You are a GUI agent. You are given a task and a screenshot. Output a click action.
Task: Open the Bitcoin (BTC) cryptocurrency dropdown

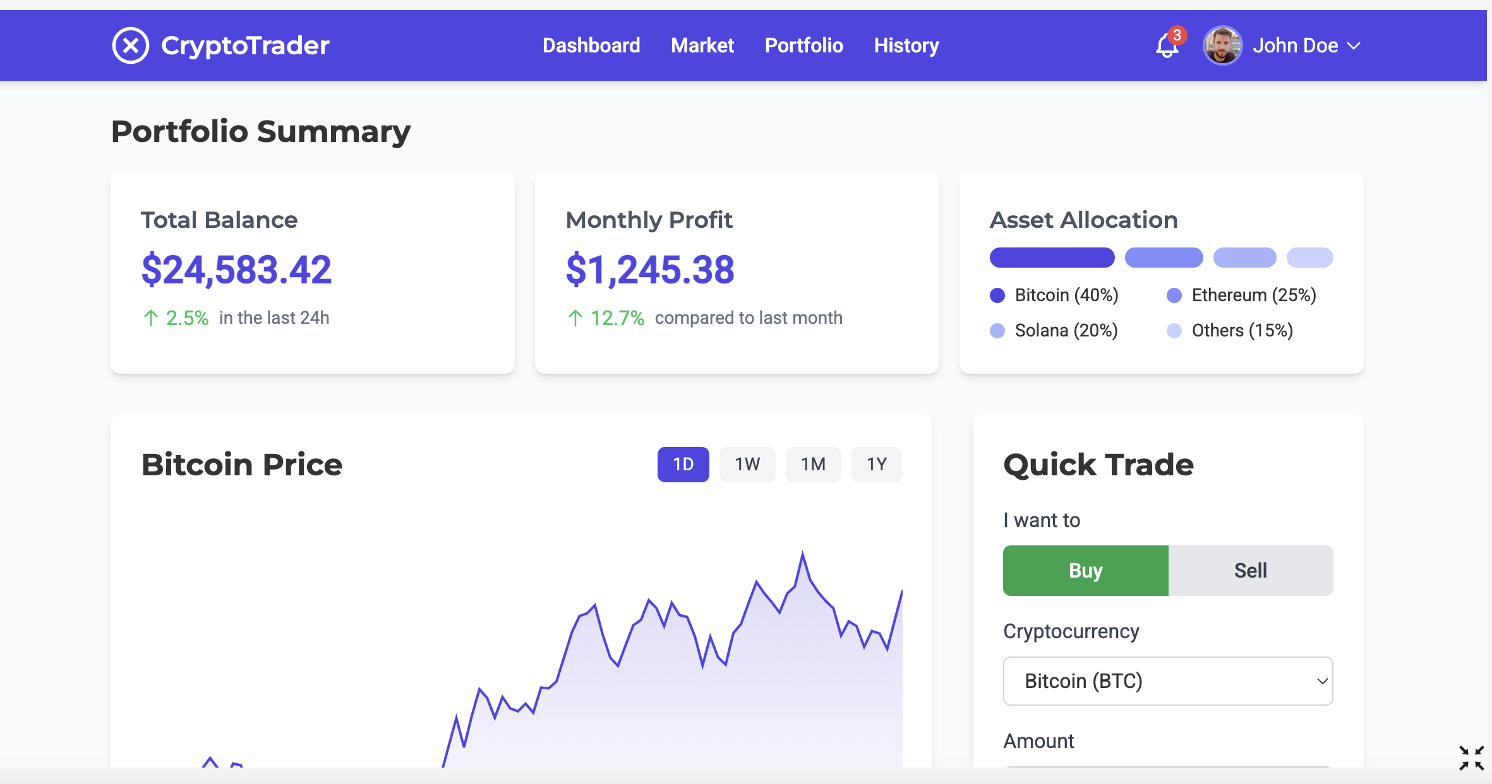1167,681
